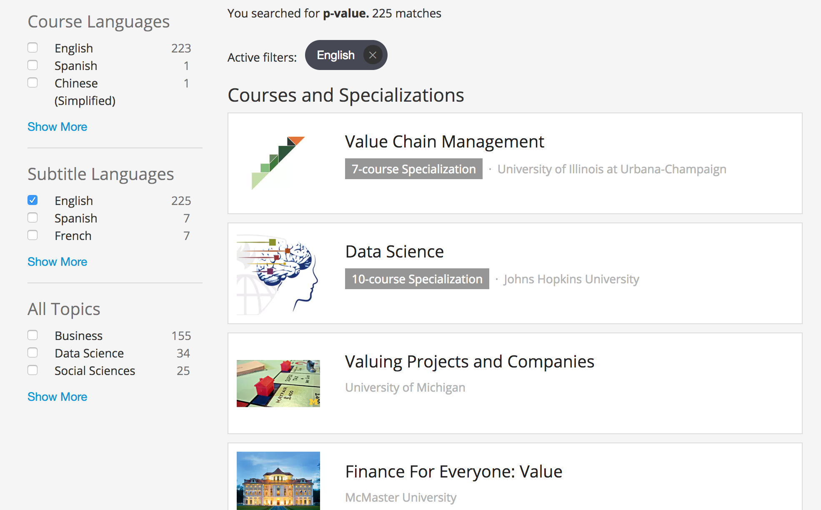Remove the English active filter with X
The height and width of the screenshot is (510, 821).
point(373,55)
